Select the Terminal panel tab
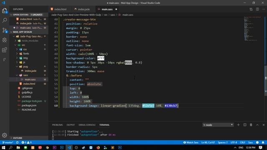 [x=104, y=125]
